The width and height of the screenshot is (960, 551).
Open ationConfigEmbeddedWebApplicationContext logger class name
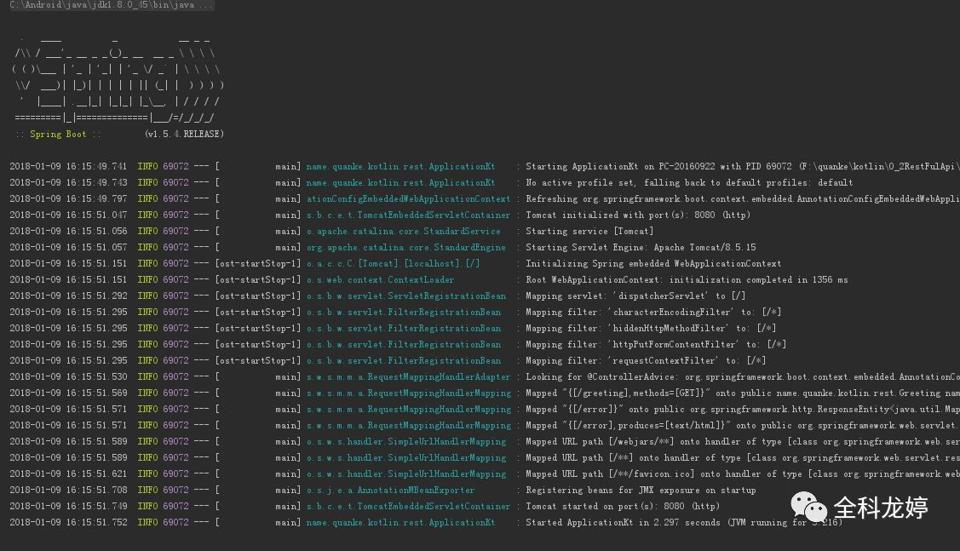pyautogui.click(x=408, y=199)
